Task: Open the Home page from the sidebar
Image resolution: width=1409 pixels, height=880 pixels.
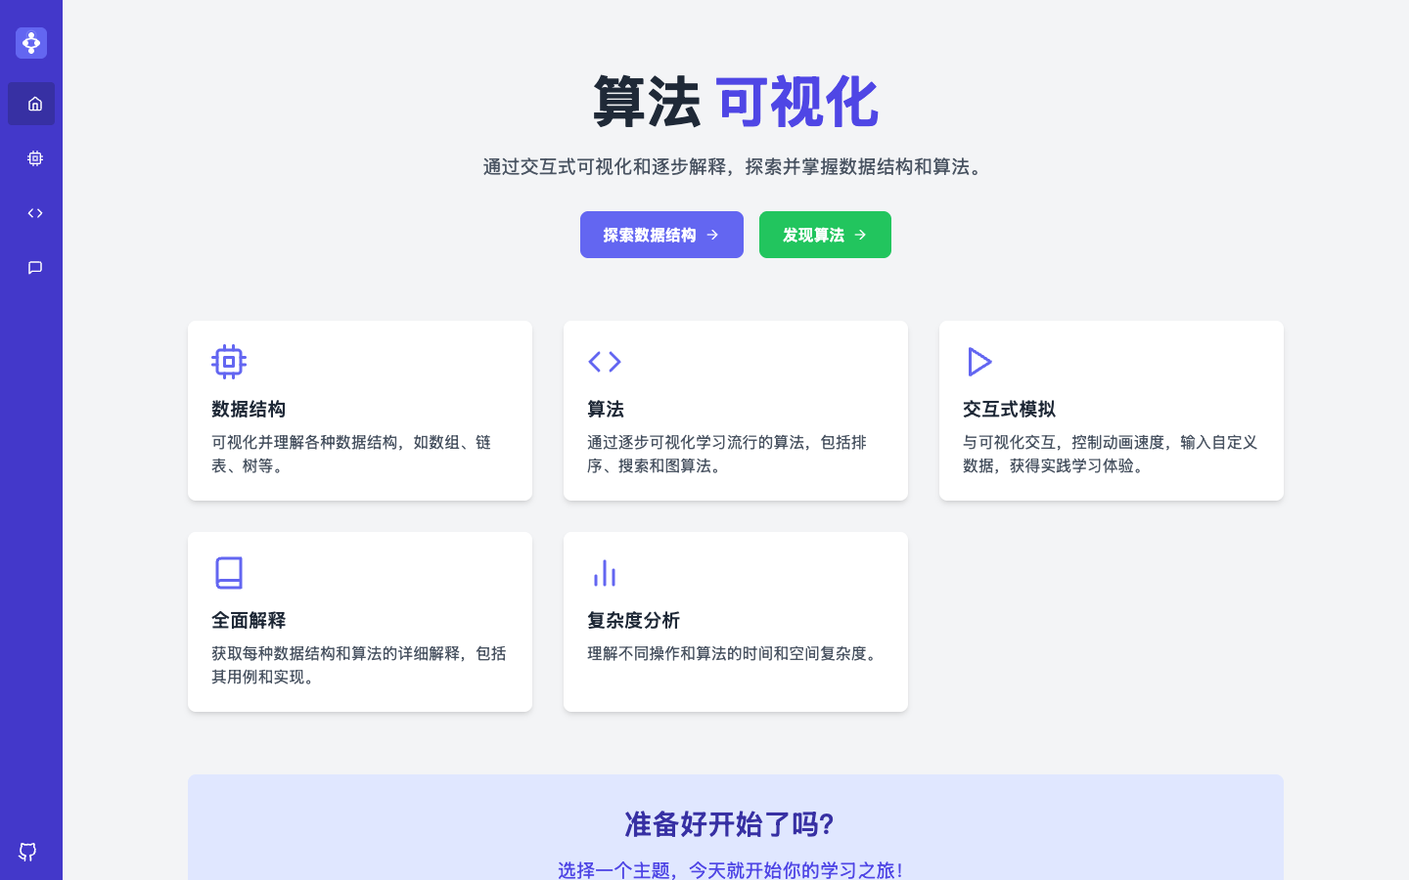Action: pos(31,104)
